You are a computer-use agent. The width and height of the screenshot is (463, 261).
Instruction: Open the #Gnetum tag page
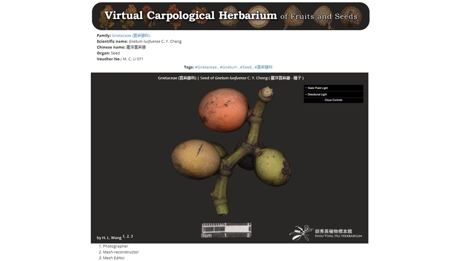pyautogui.click(x=228, y=67)
